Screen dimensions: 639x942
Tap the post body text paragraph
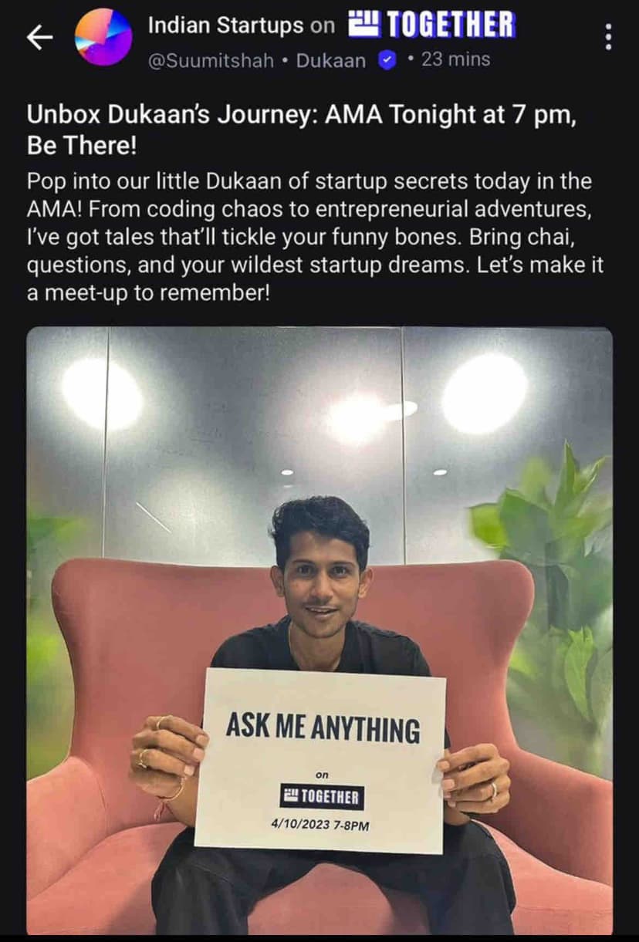tap(315, 238)
